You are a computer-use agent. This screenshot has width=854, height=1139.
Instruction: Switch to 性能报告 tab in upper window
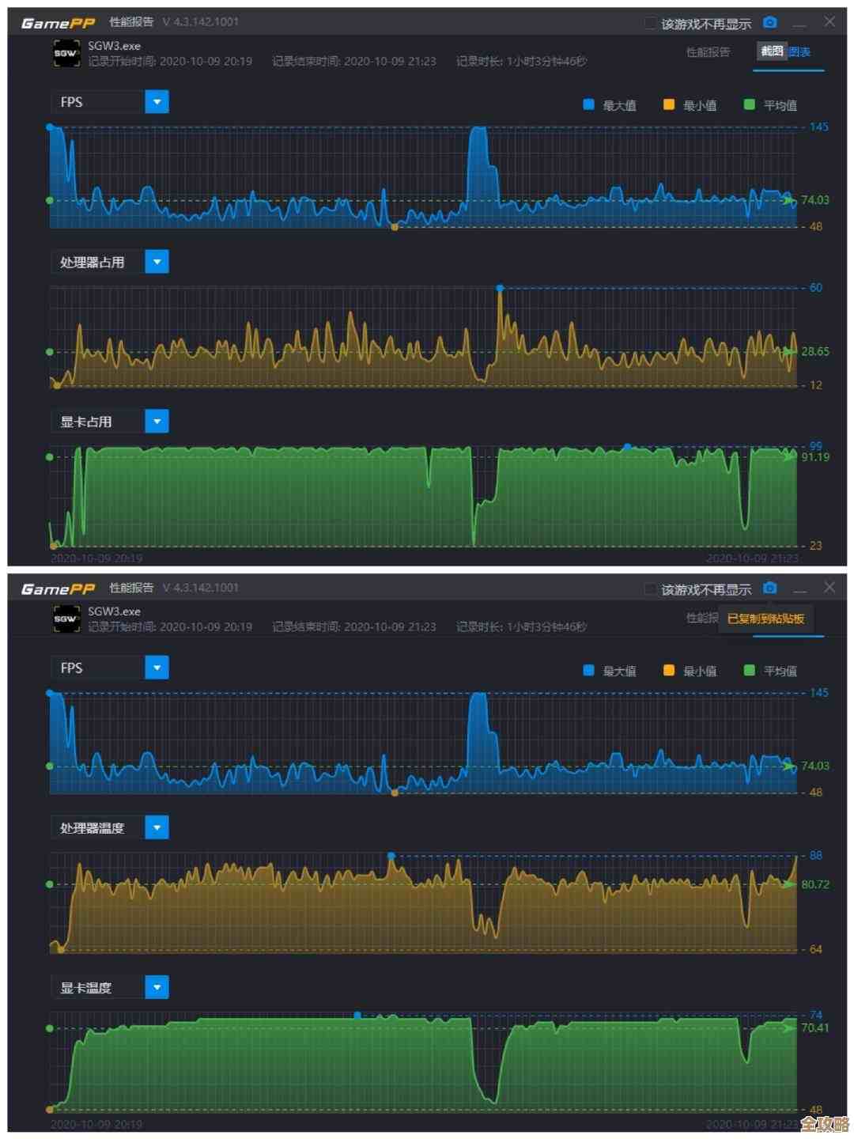click(x=708, y=52)
